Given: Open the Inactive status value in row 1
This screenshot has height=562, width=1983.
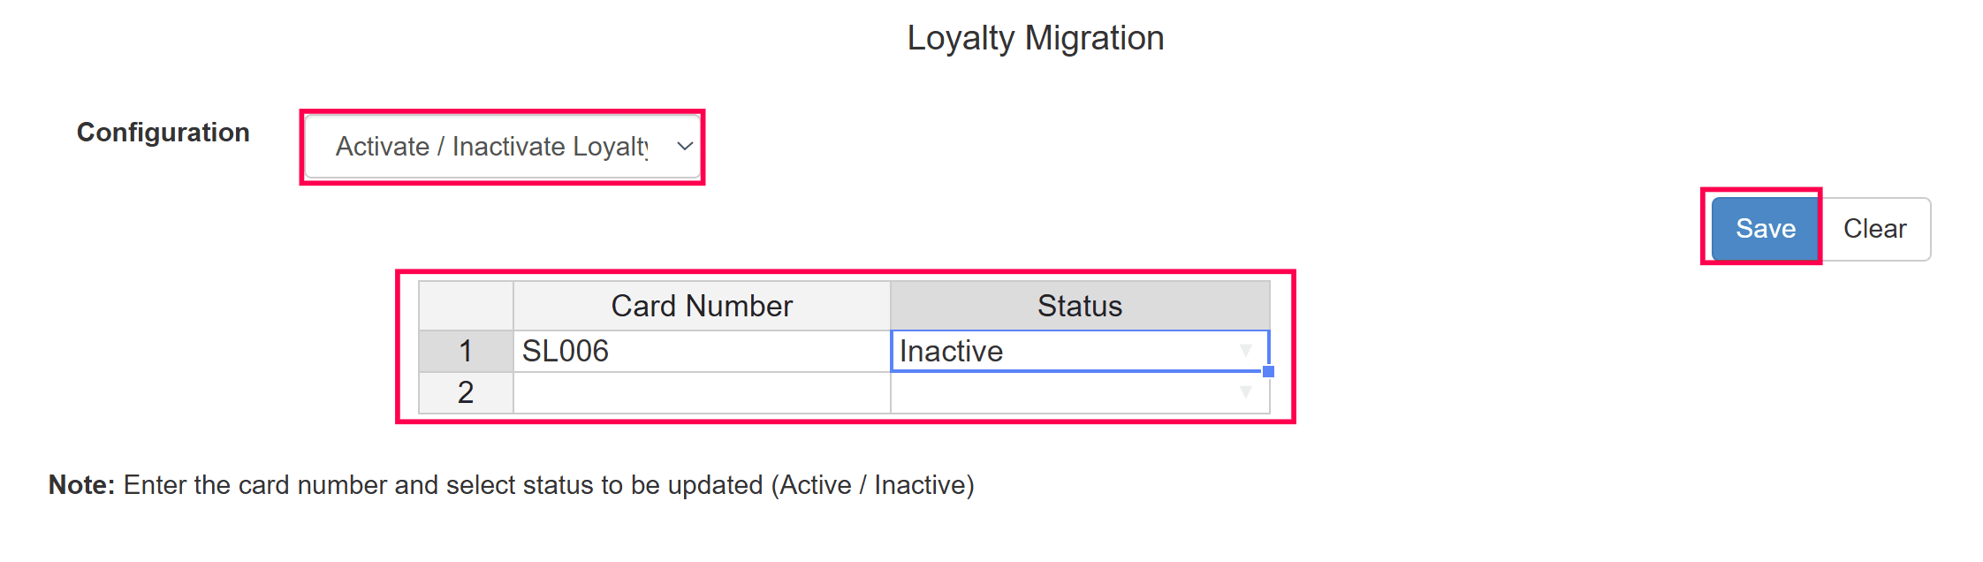Looking at the screenshot, I should pos(1060,352).
